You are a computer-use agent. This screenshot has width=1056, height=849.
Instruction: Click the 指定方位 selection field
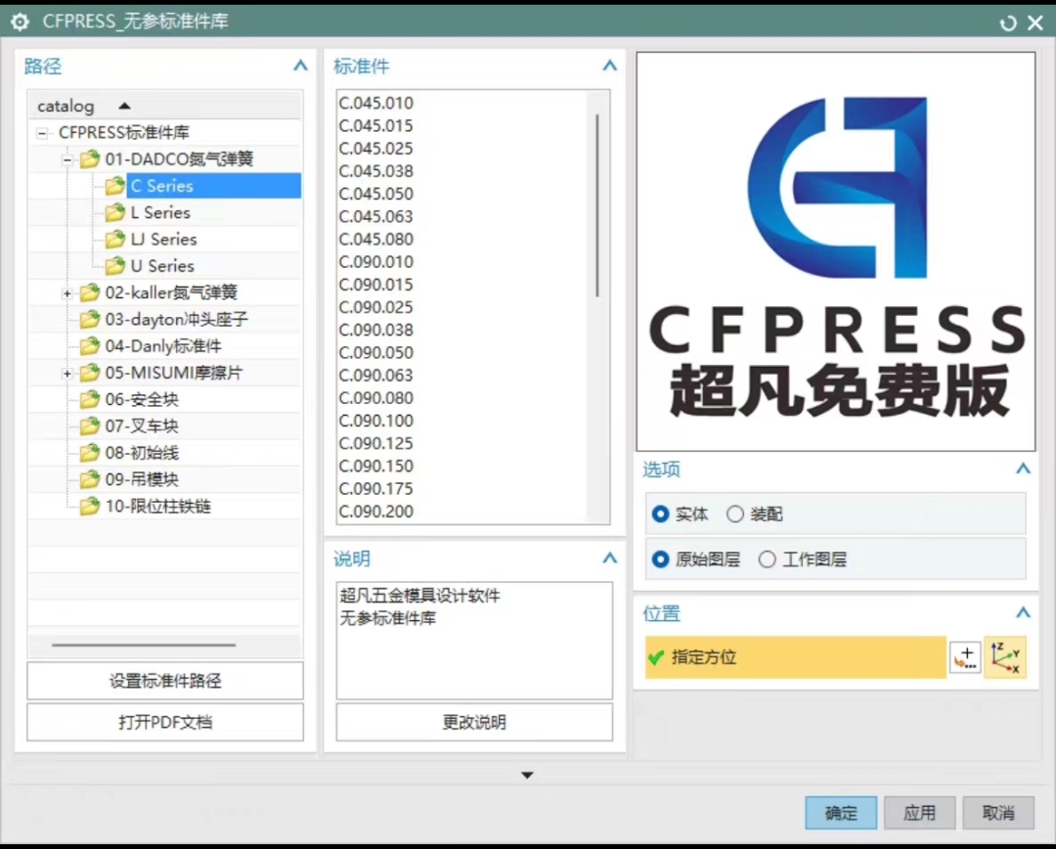795,657
